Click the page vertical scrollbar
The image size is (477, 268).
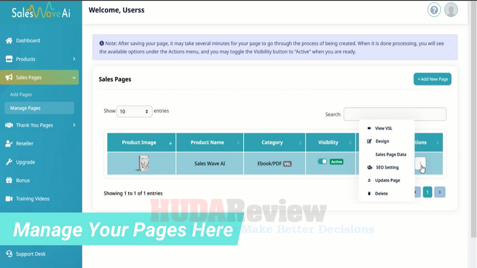[x=474, y=119]
